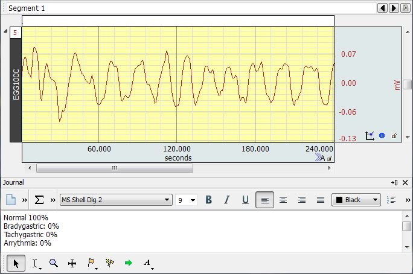Click the Bradygastric: 0% journal line
This screenshot has height=274, width=413.
[31, 226]
